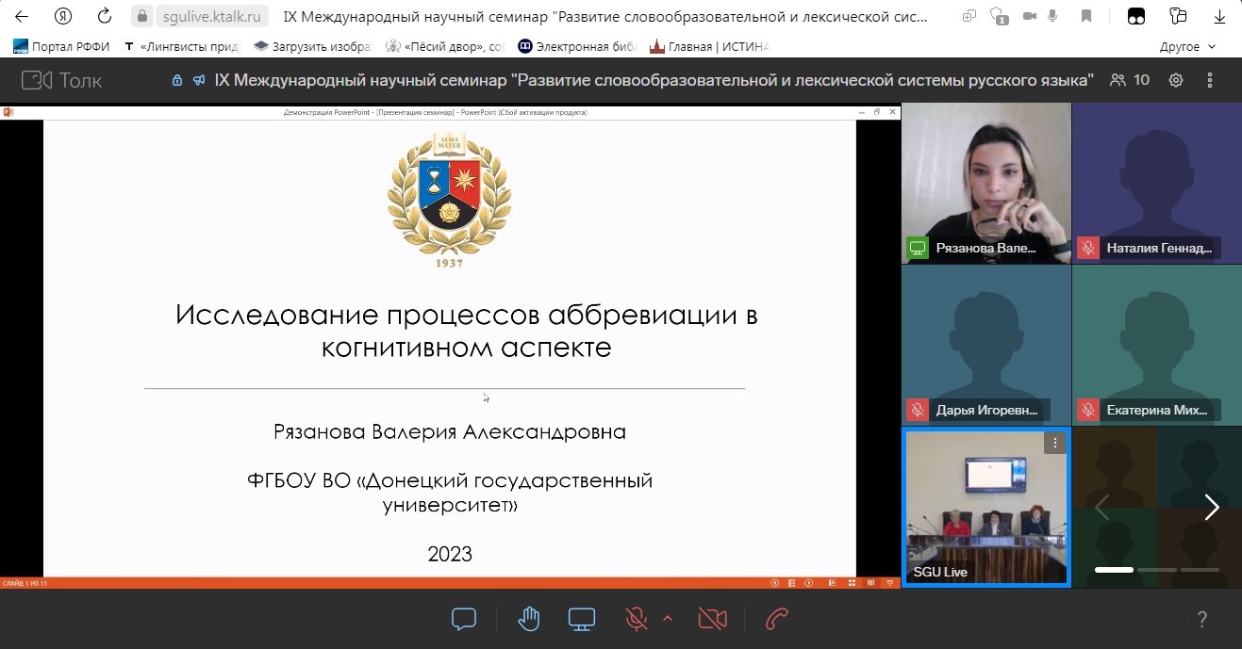1242x649 pixels.
Task: Open the Портал РФФИ bookmark
Action: 61,46
